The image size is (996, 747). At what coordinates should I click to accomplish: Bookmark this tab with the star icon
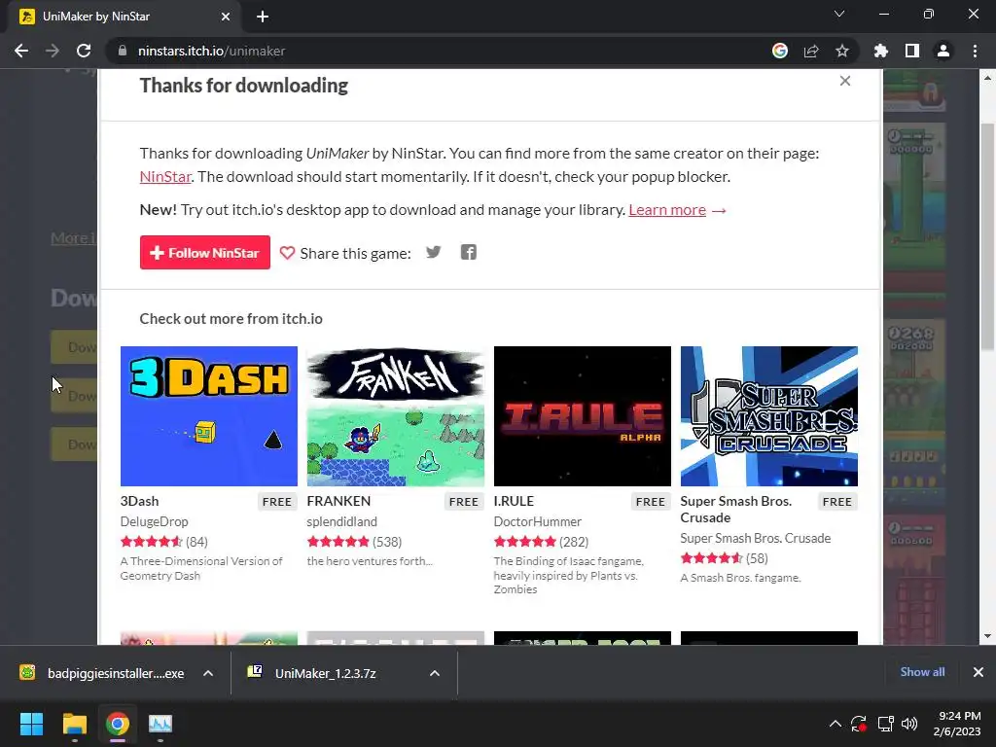click(x=842, y=51)
